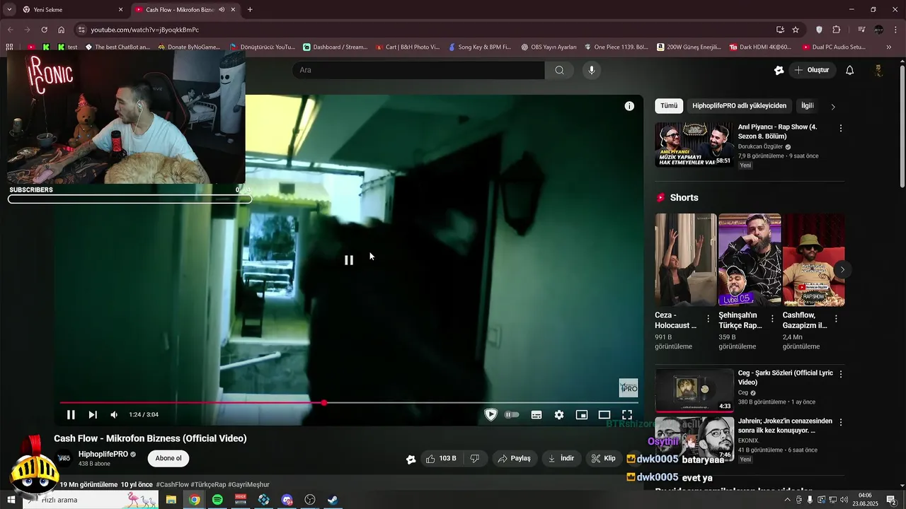
Task: Start voice search with microphone icon
Action: (592, 70)
